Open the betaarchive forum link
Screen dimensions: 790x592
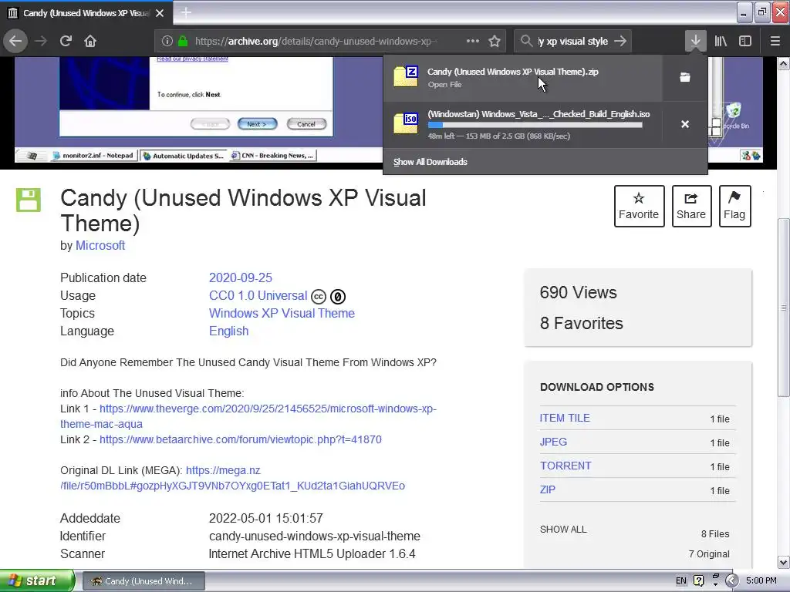(241, 439)
